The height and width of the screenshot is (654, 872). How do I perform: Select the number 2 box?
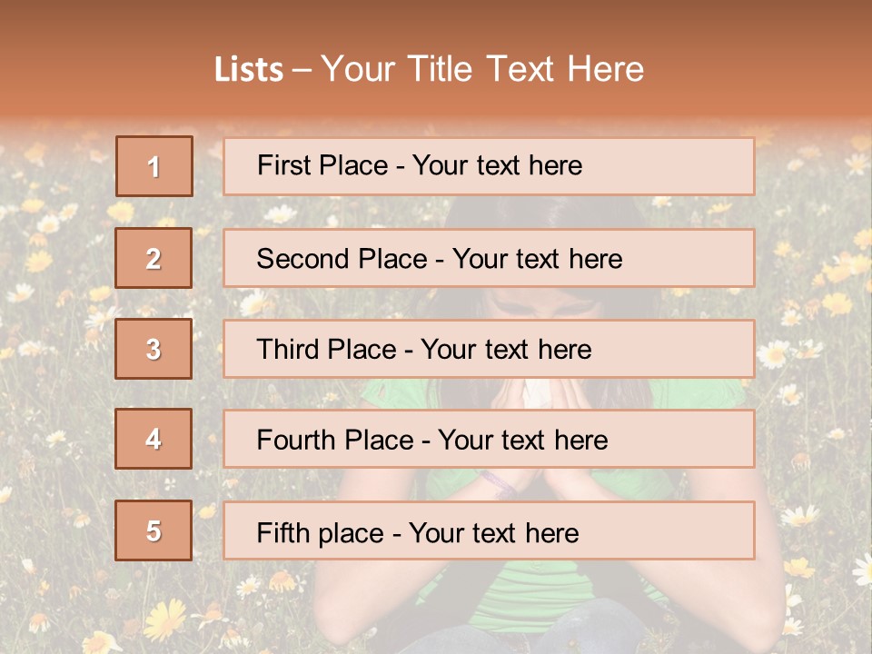coord(154,258)
